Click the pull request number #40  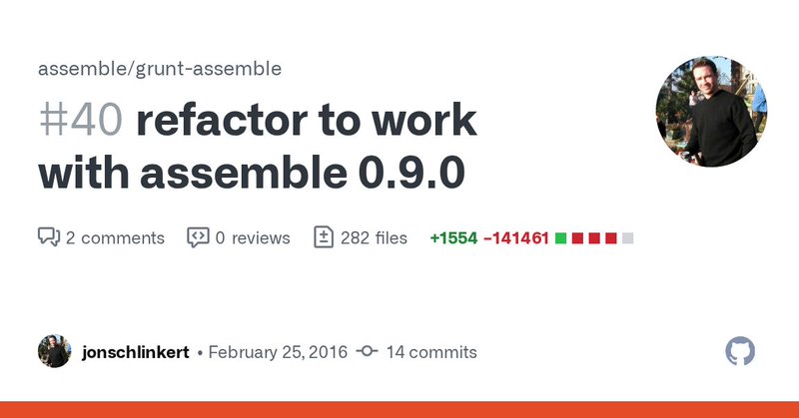[x=81, y=120]
